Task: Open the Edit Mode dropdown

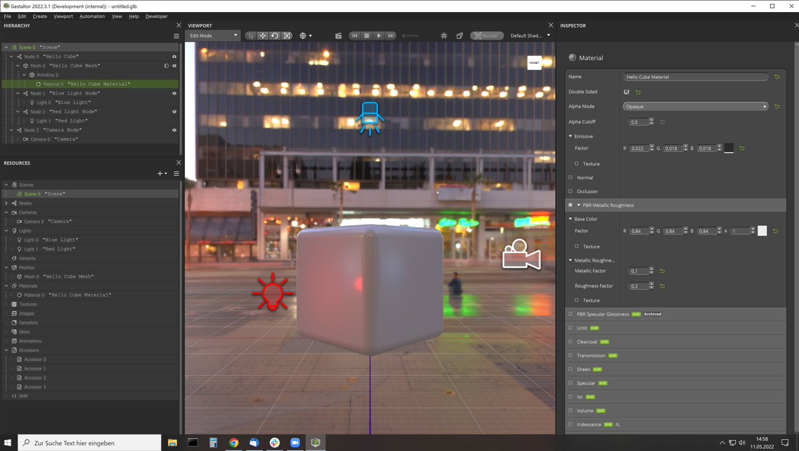Action: 213,35
